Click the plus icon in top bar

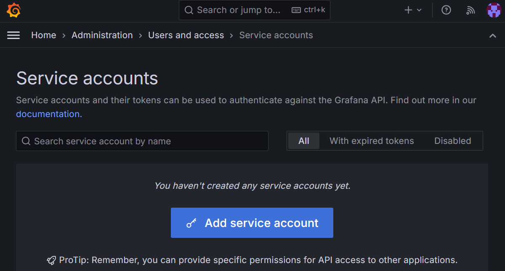408,10
